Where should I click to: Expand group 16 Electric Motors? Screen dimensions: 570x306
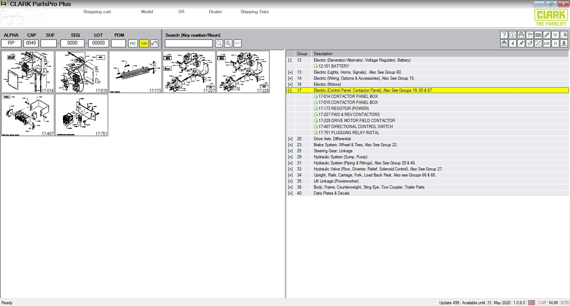coord(290,84)
